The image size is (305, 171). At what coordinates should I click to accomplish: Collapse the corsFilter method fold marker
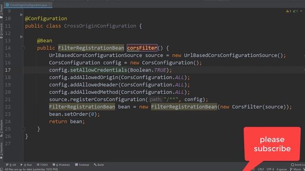[23, 48]
